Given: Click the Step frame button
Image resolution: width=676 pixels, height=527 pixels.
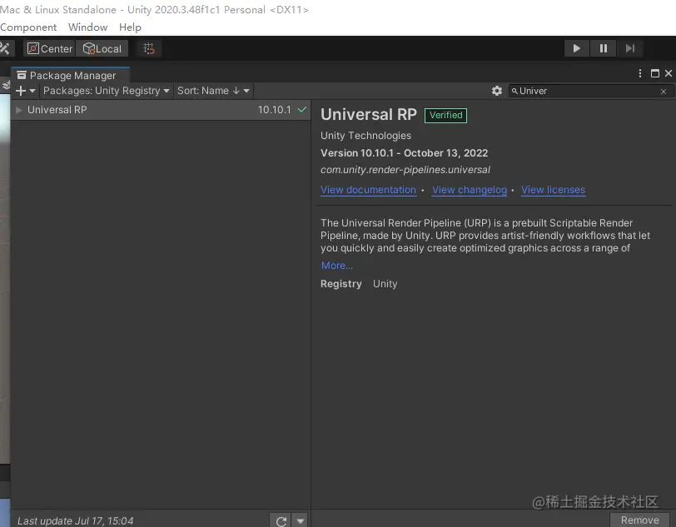Looking at the screenshot, I should pos(630,48).
